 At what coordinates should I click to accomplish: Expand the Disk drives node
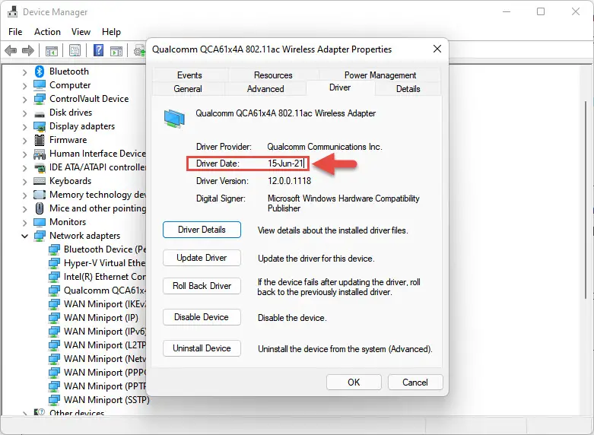24,113
